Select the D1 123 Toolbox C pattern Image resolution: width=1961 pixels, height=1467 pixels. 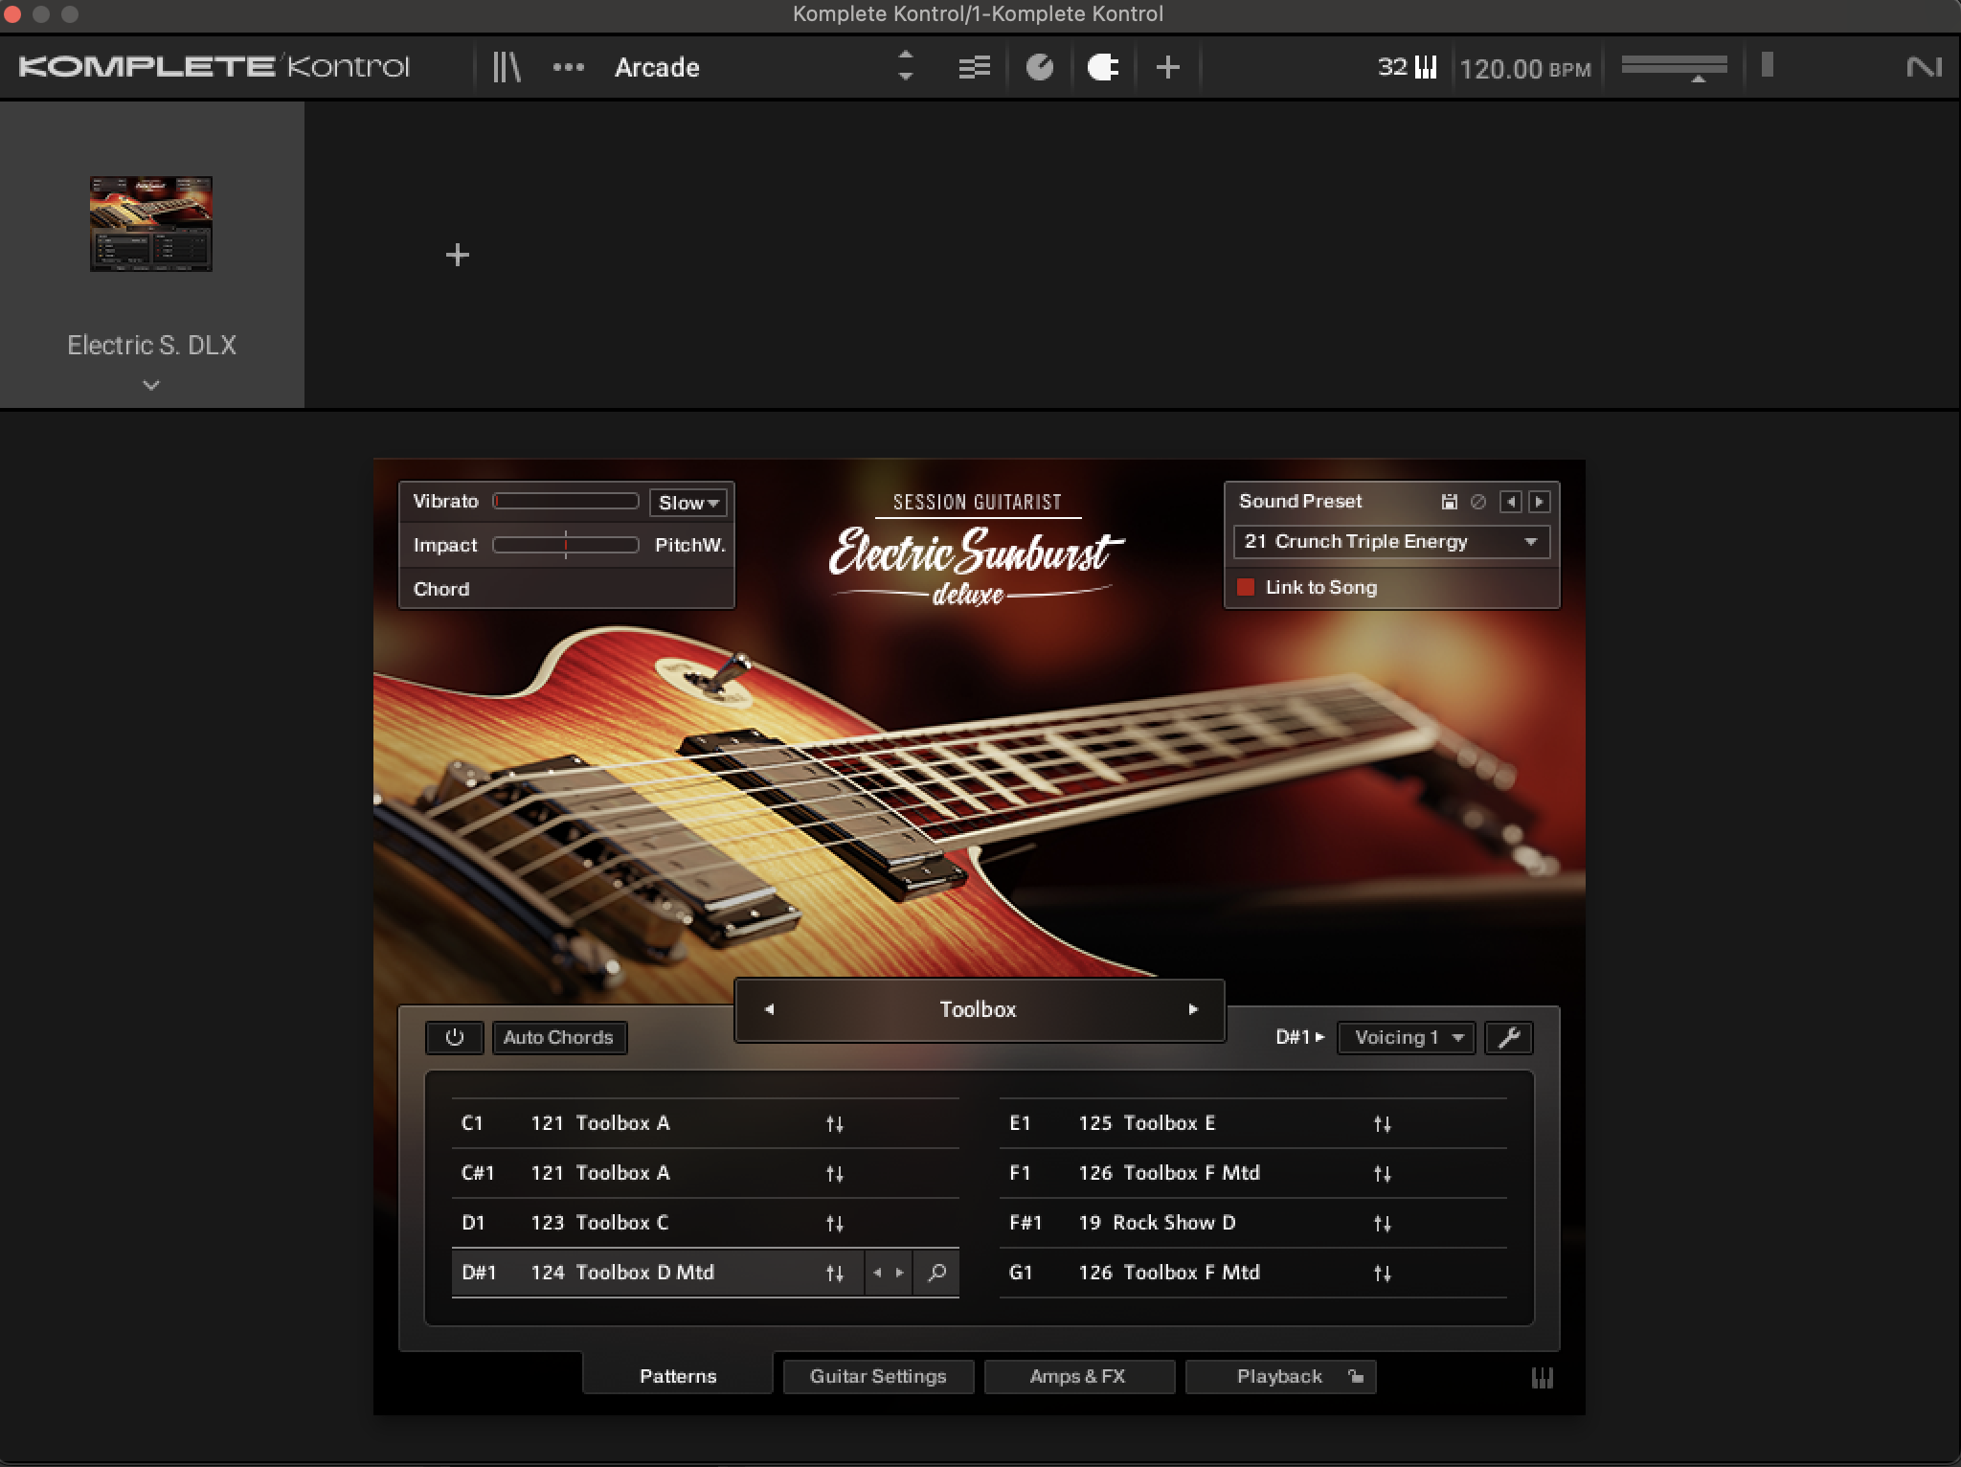706,1223
